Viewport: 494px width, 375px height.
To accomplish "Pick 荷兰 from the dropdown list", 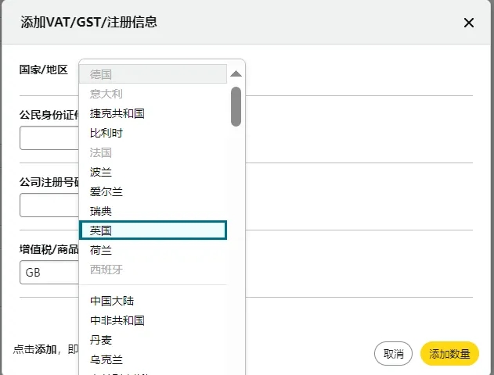I will click(101, 250).
